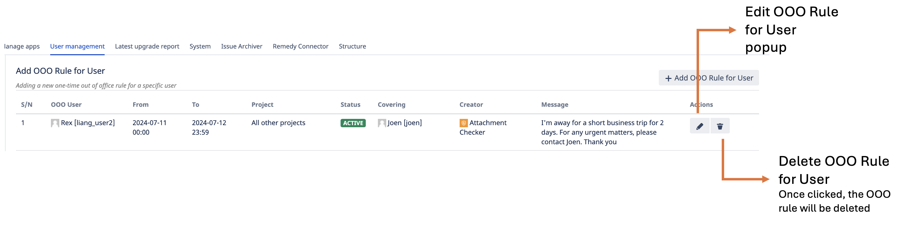Click the Attachment Checker creator link
The height and width of the screenshot is (228, 916).
pyautogui.click(x=488, y=123)
